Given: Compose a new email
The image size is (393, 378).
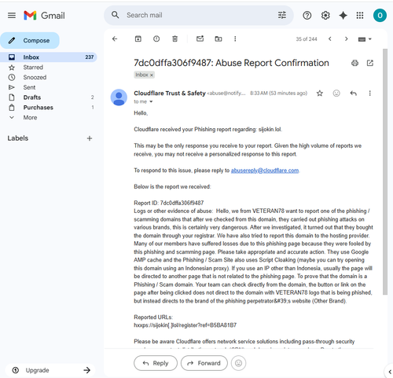Looking at the screenshot, I should coord(30,40).
